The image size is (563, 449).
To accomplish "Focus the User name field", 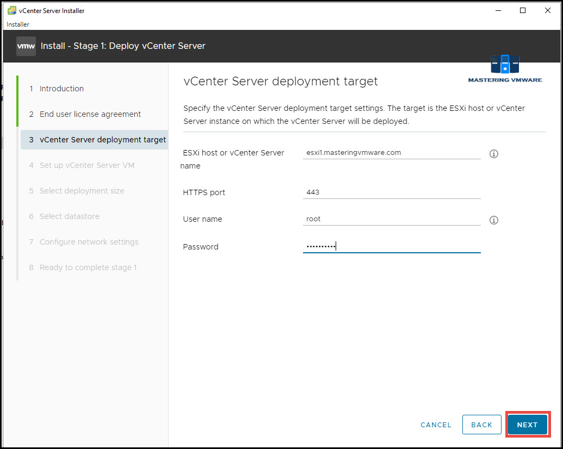I will click(x=392, y=219).
